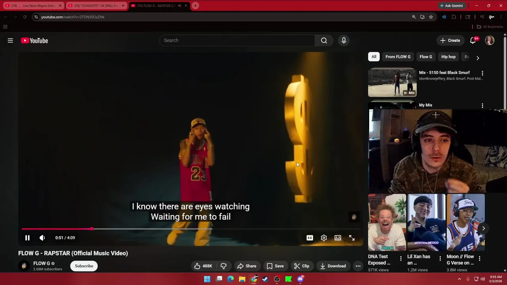Click the URL address bar

click(x=222, y=17)
